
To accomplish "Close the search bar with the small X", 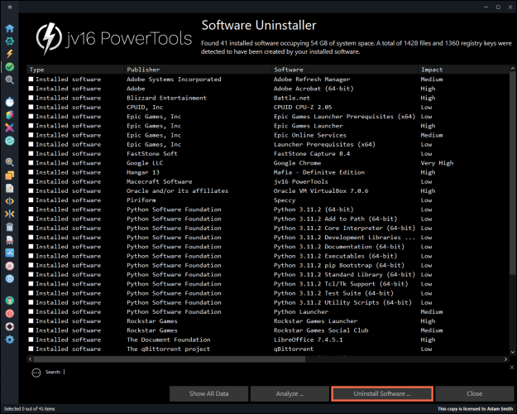I will [512, 367].
